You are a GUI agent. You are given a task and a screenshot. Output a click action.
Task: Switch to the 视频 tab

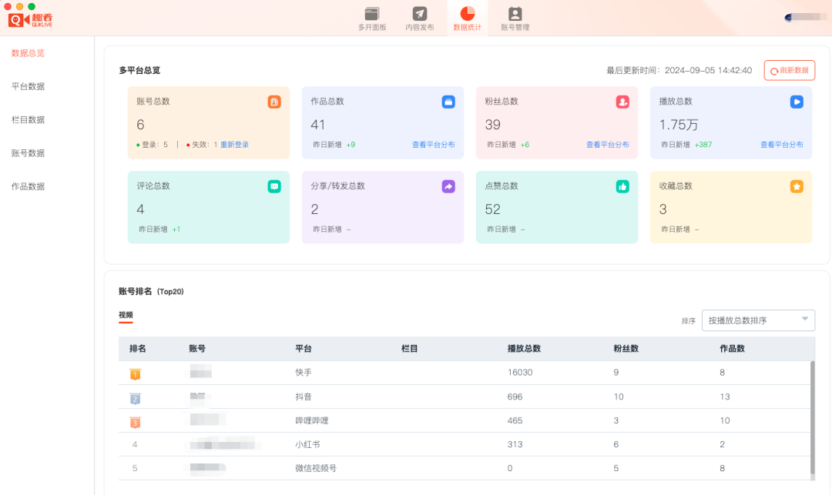pos(126,315)
